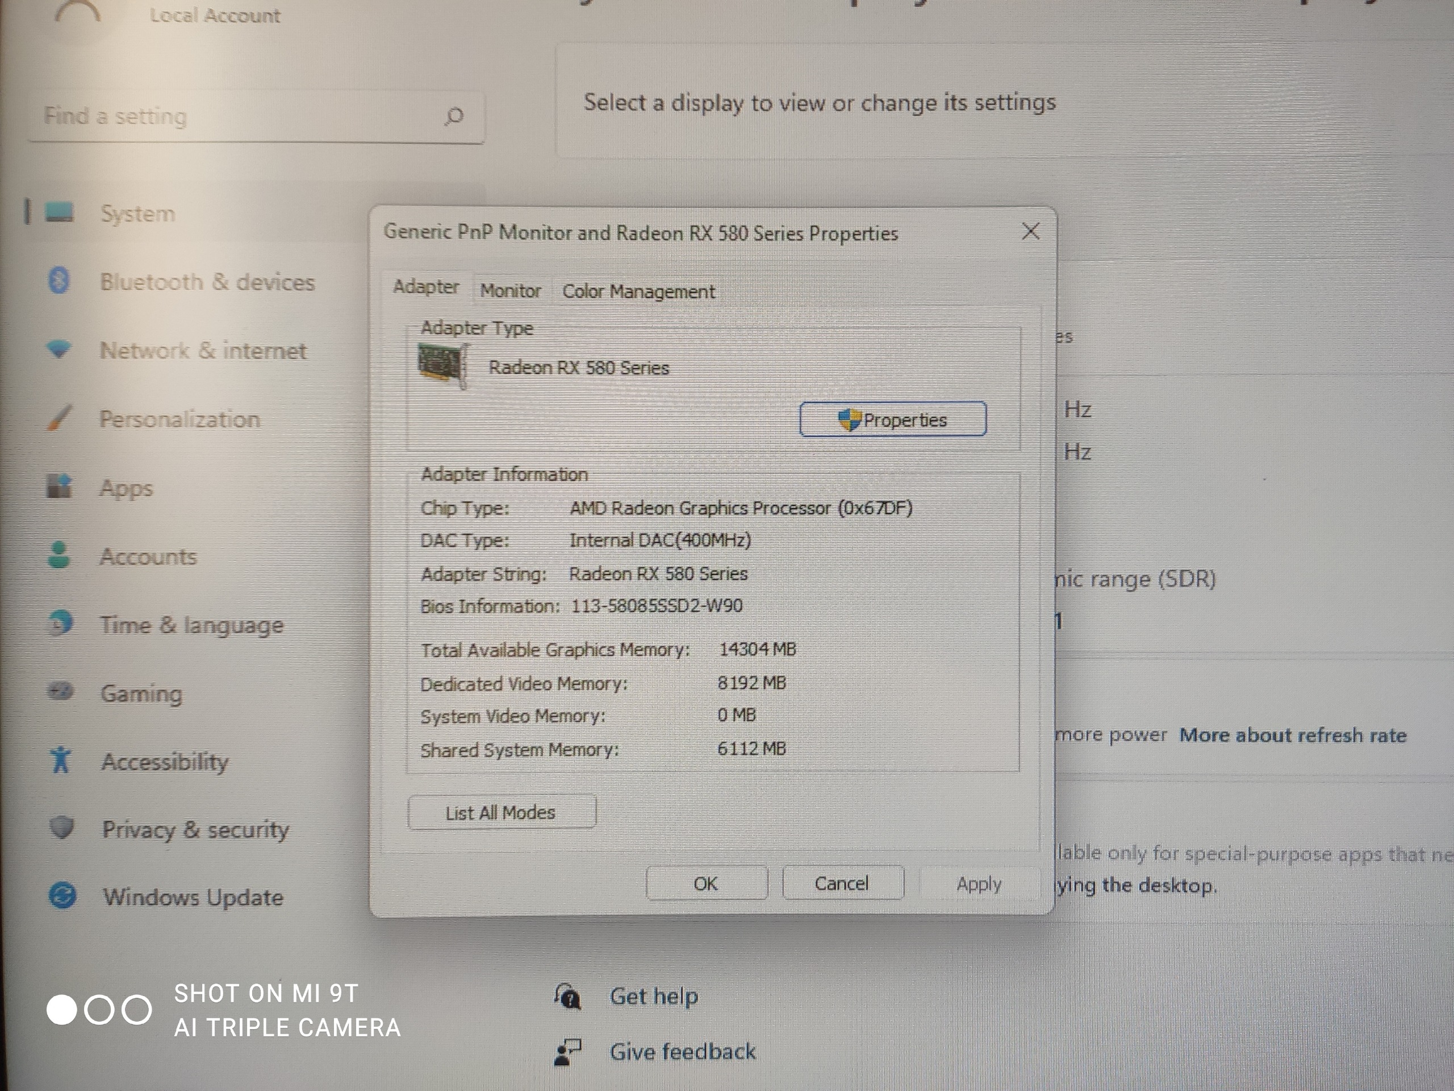Switch to the Color Management tab
The image size is (1454, 1091).
[638, 292]
